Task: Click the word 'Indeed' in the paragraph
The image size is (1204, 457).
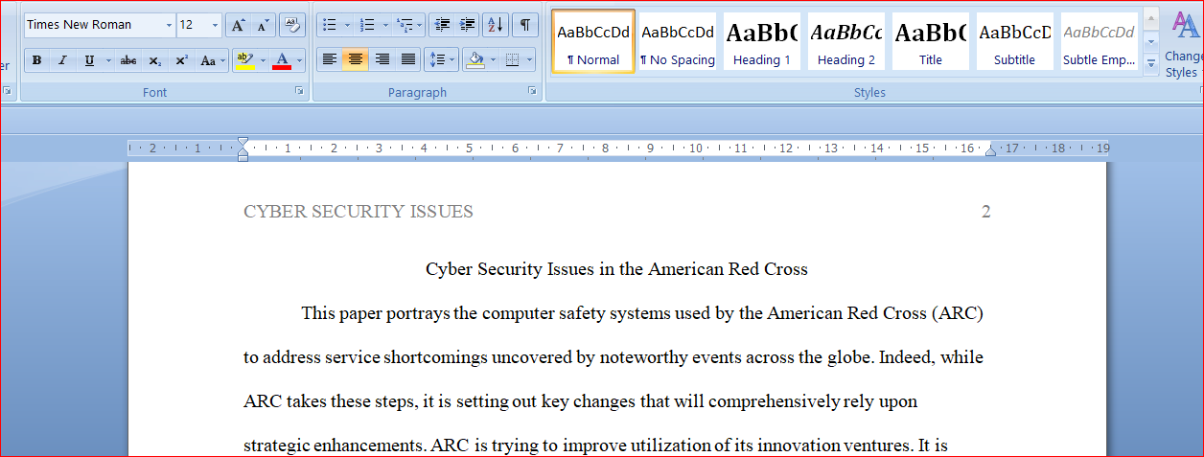Action: tap(905, 358)
